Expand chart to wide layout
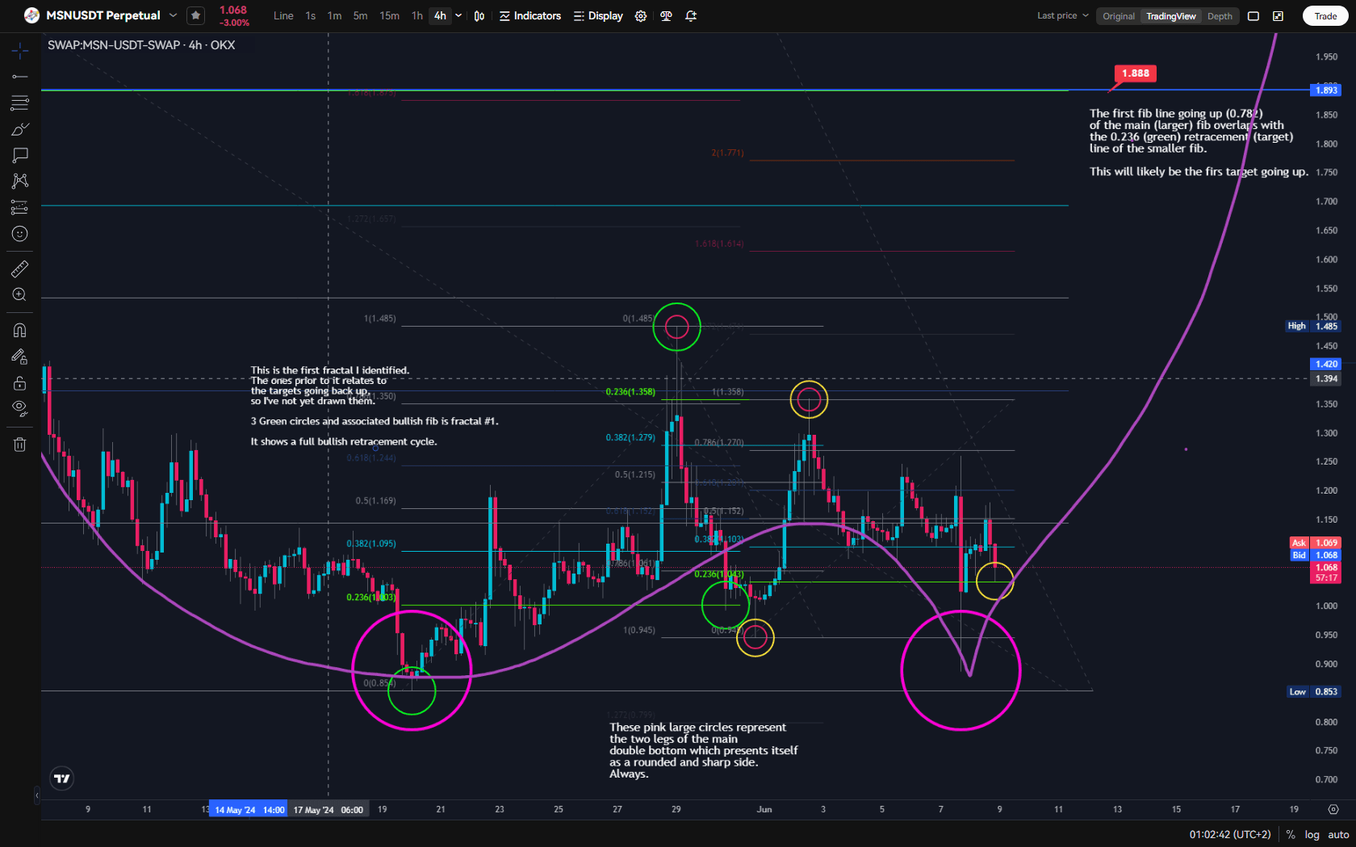This screenshot has width=1356, height=847. pyautogui.click(x=1253, y=16)
